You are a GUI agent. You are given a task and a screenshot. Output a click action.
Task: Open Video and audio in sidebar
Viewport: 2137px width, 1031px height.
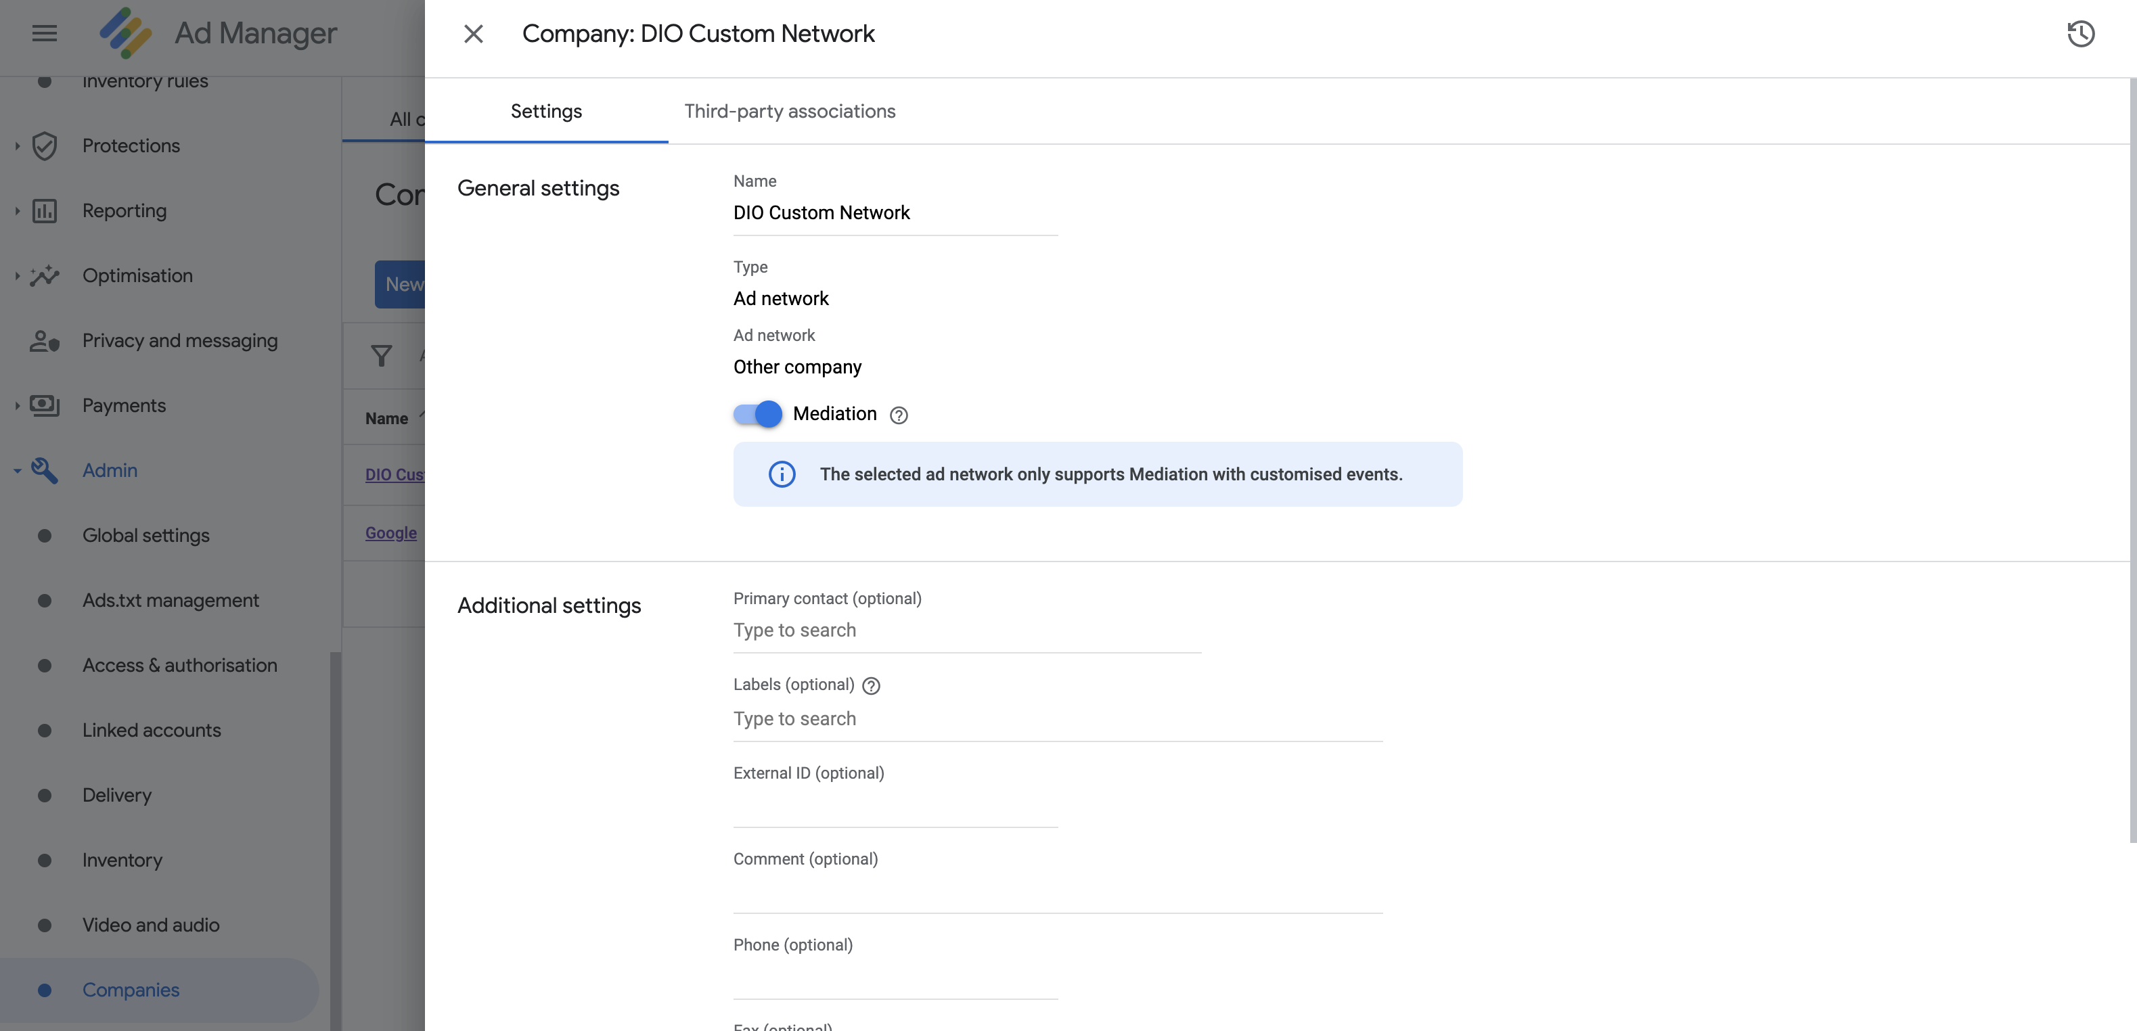coord(151,925)
